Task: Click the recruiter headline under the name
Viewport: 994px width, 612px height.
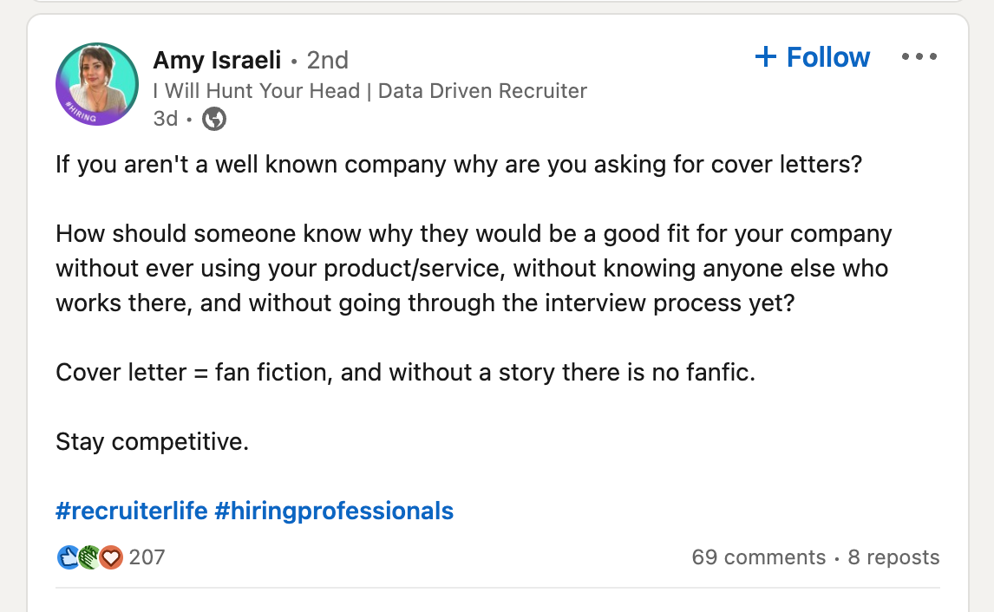Action: [369, 90]
